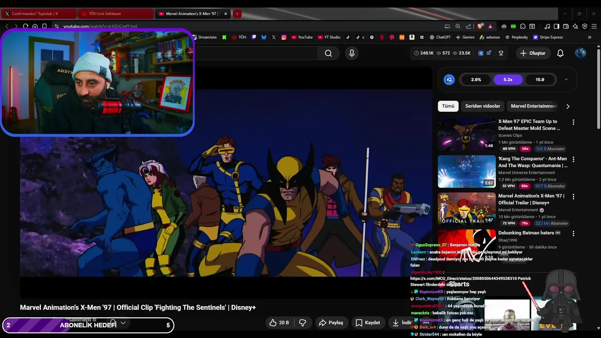Open options menu for Kang The Conqueror video
The image size is (601, 338).
[x=573, y=159]
